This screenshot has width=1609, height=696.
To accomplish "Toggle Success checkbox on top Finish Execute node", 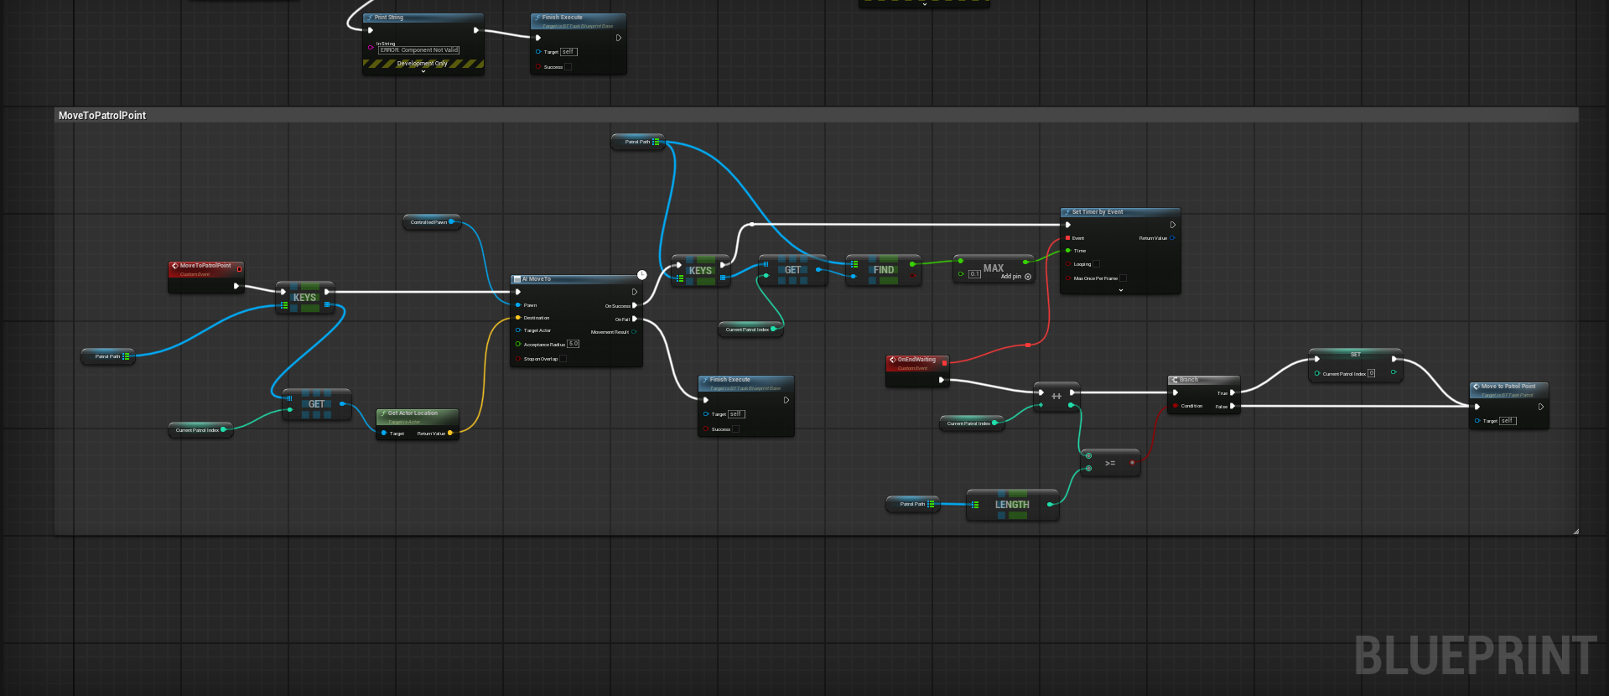I will coord(568,67).
